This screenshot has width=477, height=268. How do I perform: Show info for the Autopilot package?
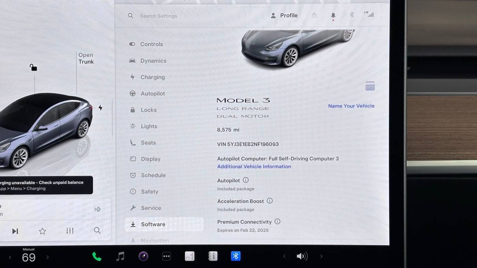tap(246, 180)
